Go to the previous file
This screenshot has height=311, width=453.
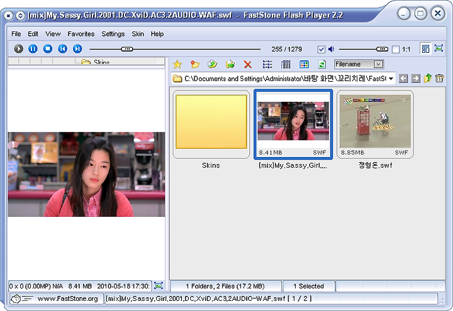click(62, 49)
